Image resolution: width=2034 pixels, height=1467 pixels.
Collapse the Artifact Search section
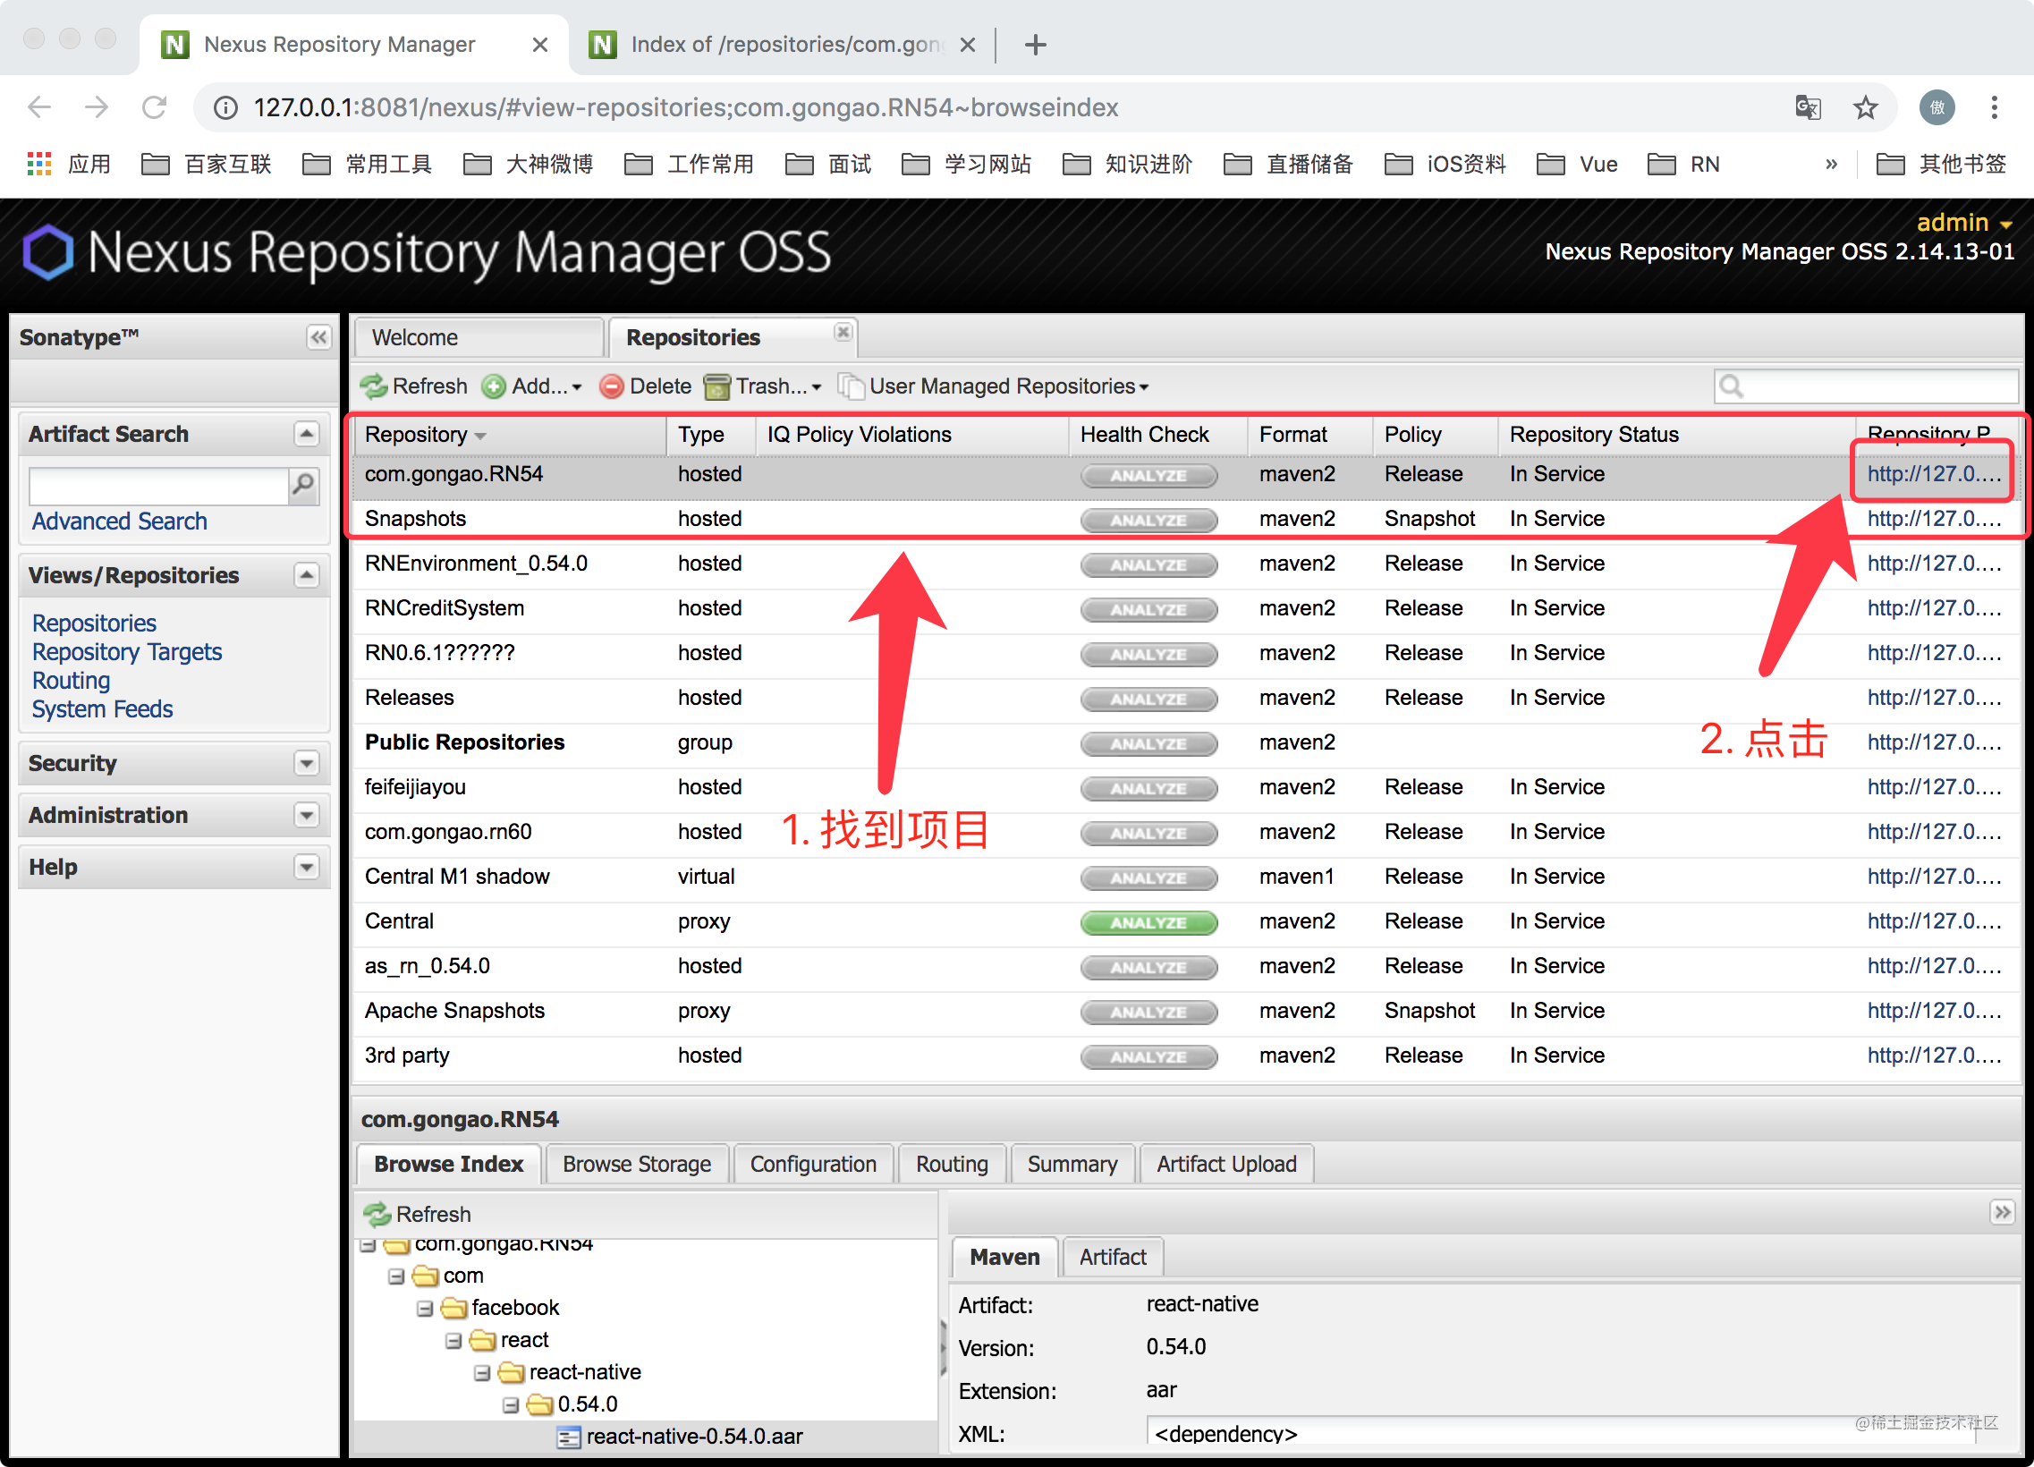tap(307, 434)
